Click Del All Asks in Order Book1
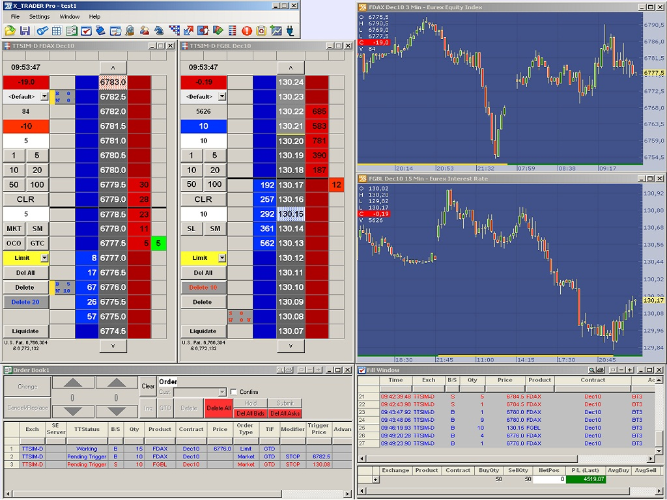Viewport: 667px width, 500px height. click(x=285, y=413)
